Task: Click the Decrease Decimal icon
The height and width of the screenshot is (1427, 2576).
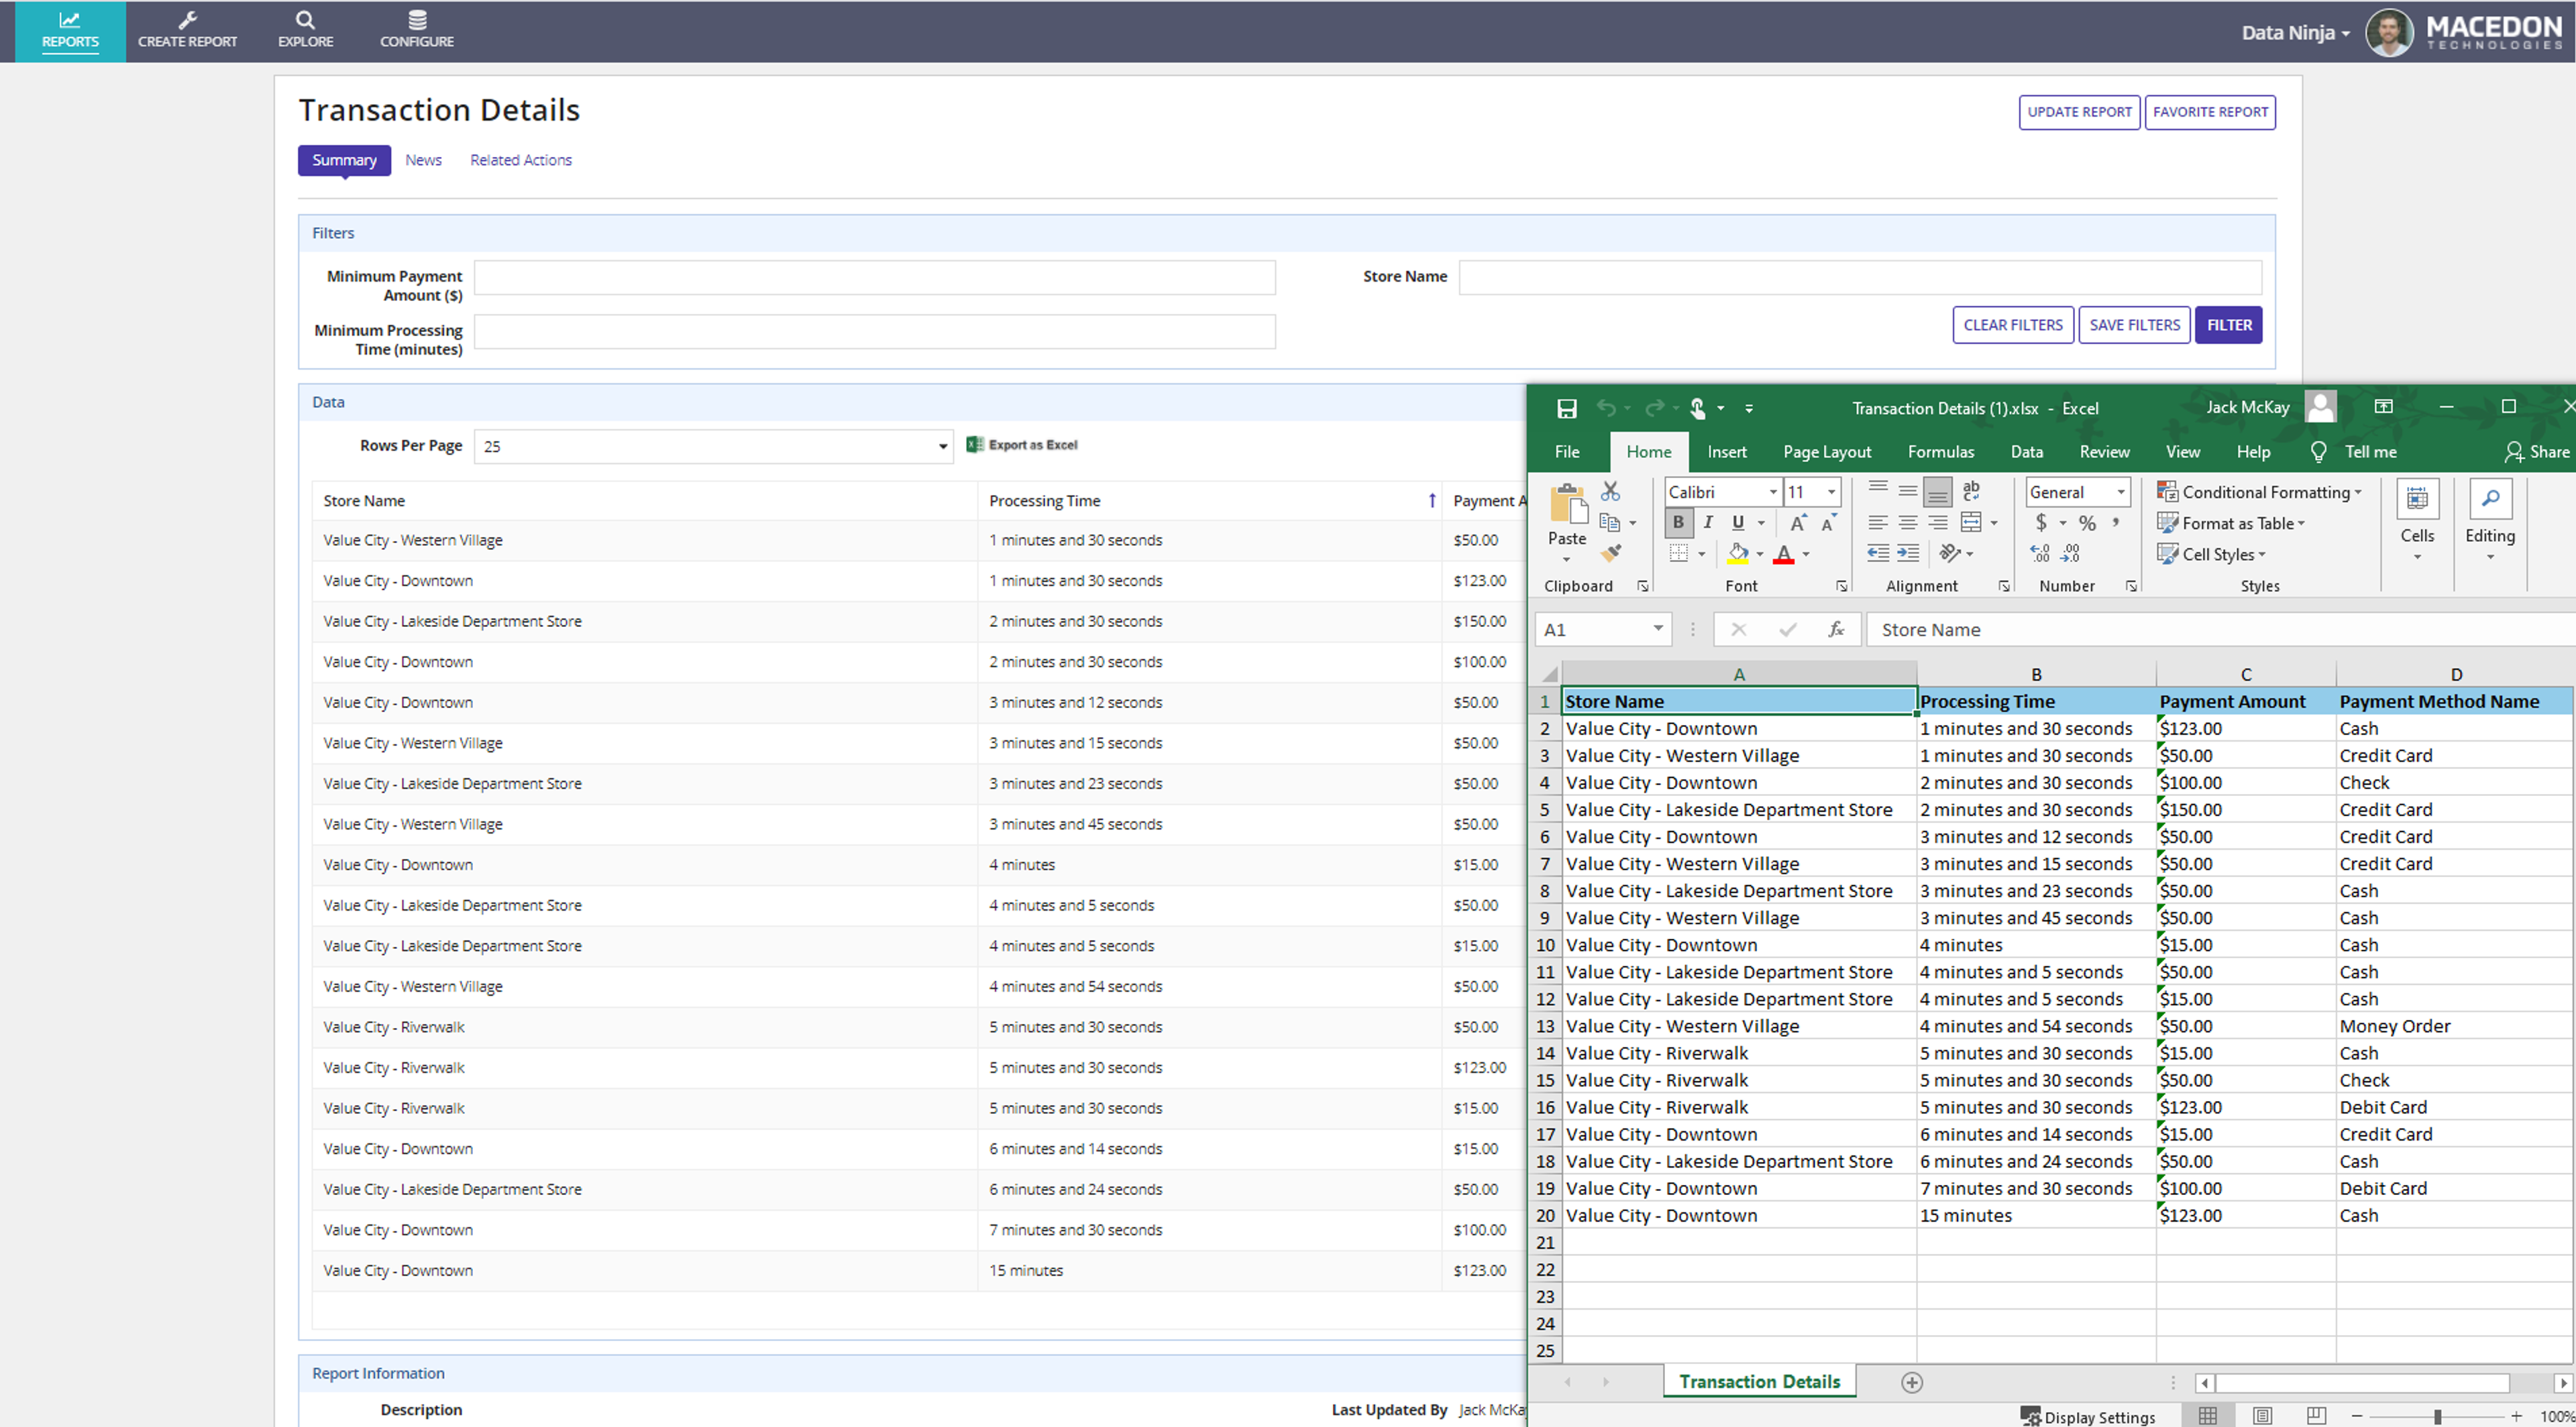Action: click(2071, 553)
